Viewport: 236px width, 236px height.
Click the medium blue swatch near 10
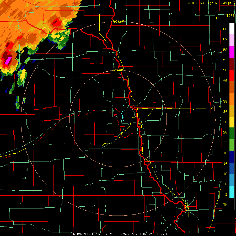click(232, 169)
